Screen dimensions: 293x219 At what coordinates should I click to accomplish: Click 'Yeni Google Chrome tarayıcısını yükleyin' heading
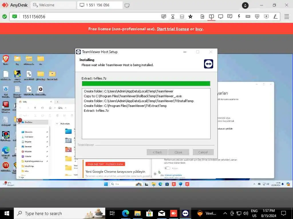115,171
